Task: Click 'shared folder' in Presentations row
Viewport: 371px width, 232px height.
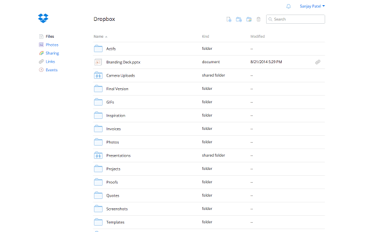Action: (x=213, y=155)
